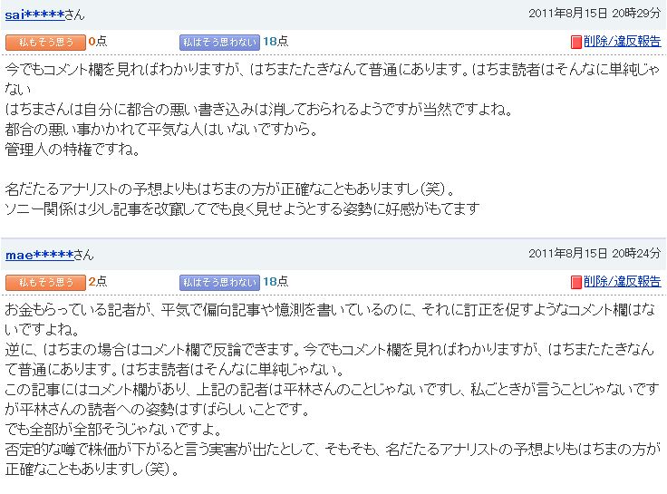
Task: Click the 20時24分 timestamp
Action: [x=636, y=253]
